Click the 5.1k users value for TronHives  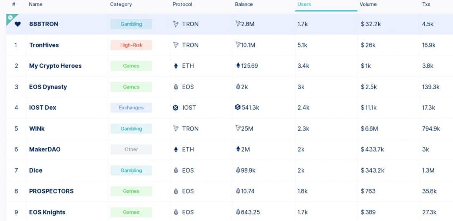pyautogui.click(x=303, y=45)
